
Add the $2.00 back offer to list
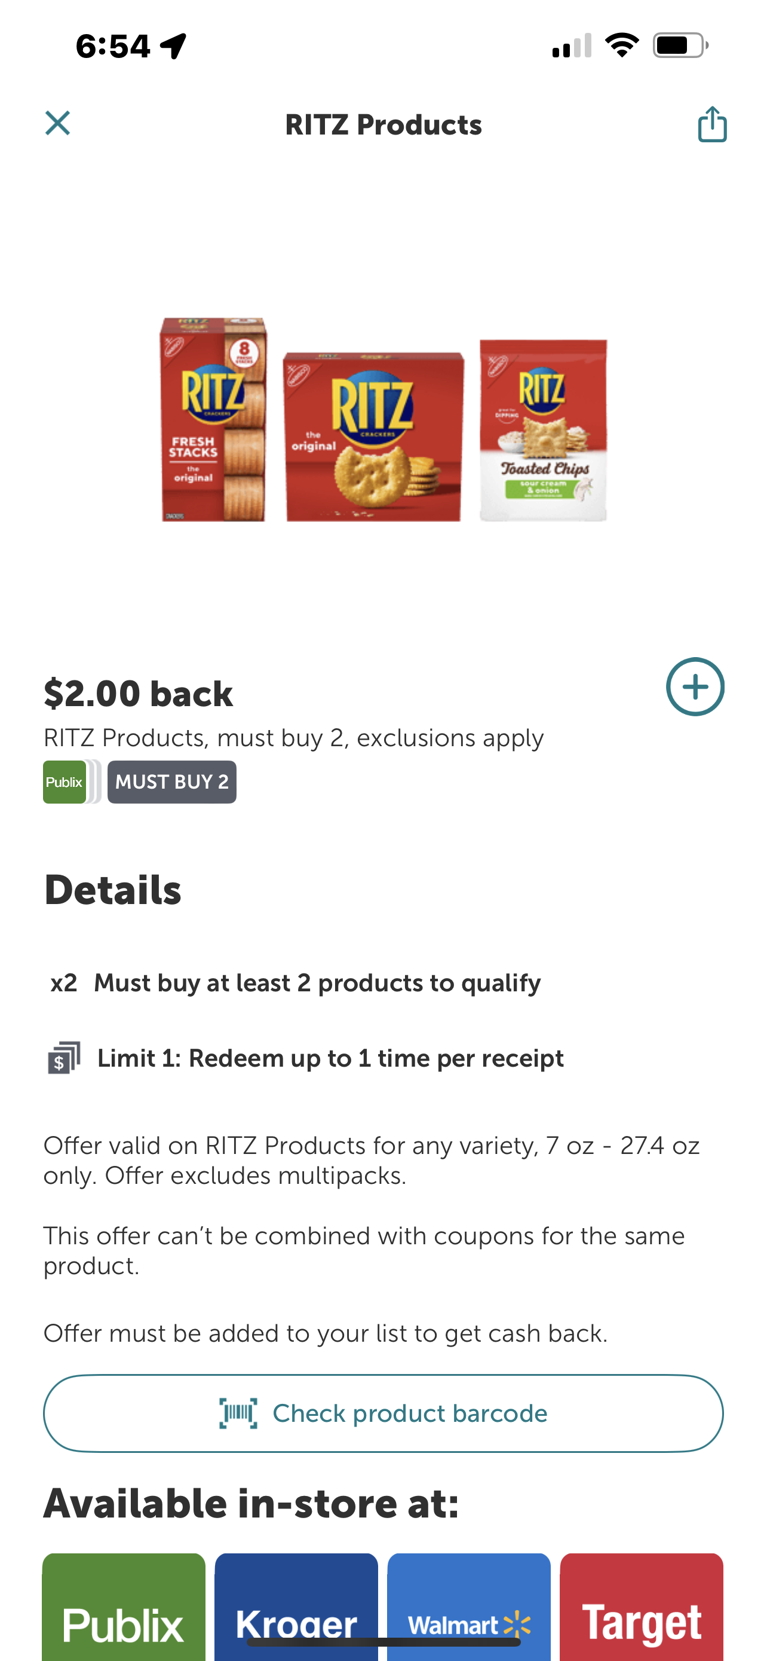(x=694, y=687)
